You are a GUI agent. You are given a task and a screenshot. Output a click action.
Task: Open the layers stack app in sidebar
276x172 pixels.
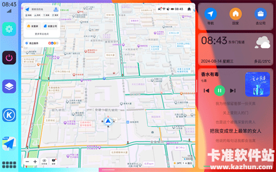[x=9, y=86]
